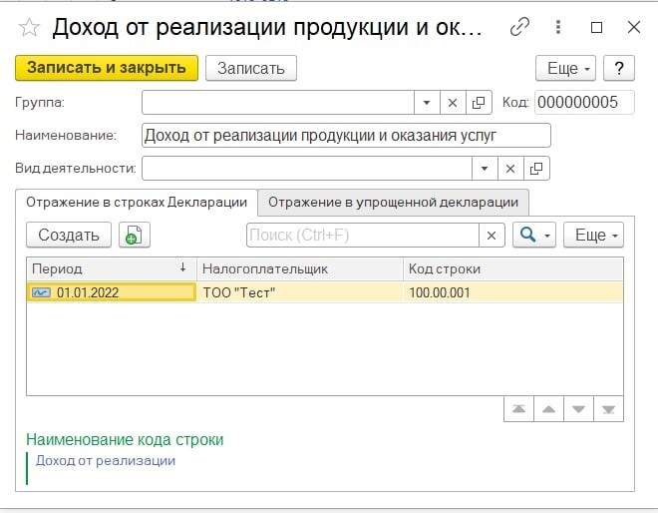Copy link to this object icon

(x=519, y=27)
